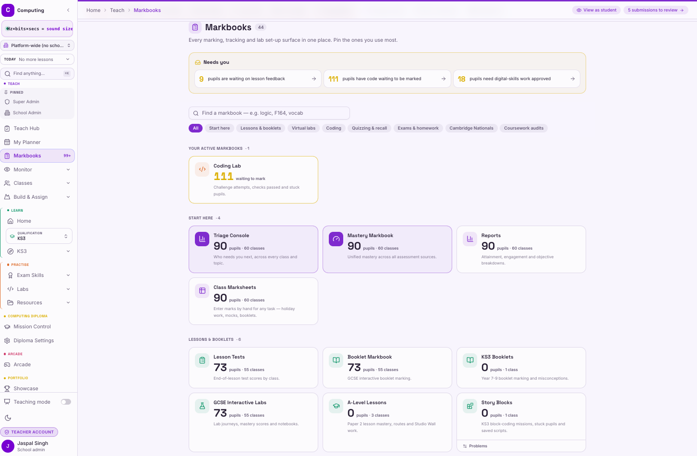Image resolution: width=697 pixels, height=456 pixels.
Task: Select the Coding filter tab
Action: [334, 128]
